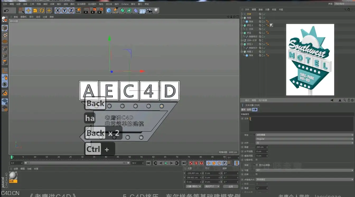Open the viewport 摄像机 menu
The image size is (355, 197).
[x=24, y=17]
